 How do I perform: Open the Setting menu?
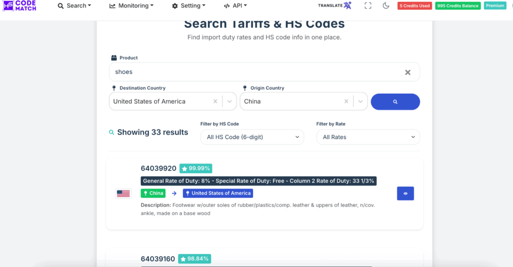188,5
